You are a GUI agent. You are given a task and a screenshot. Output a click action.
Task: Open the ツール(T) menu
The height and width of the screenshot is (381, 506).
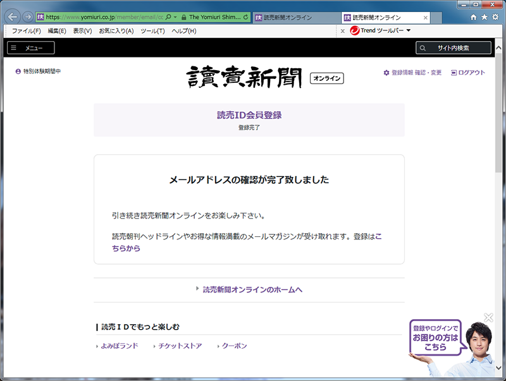point(152,31)
